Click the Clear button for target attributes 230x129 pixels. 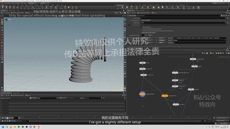[150, 35]
